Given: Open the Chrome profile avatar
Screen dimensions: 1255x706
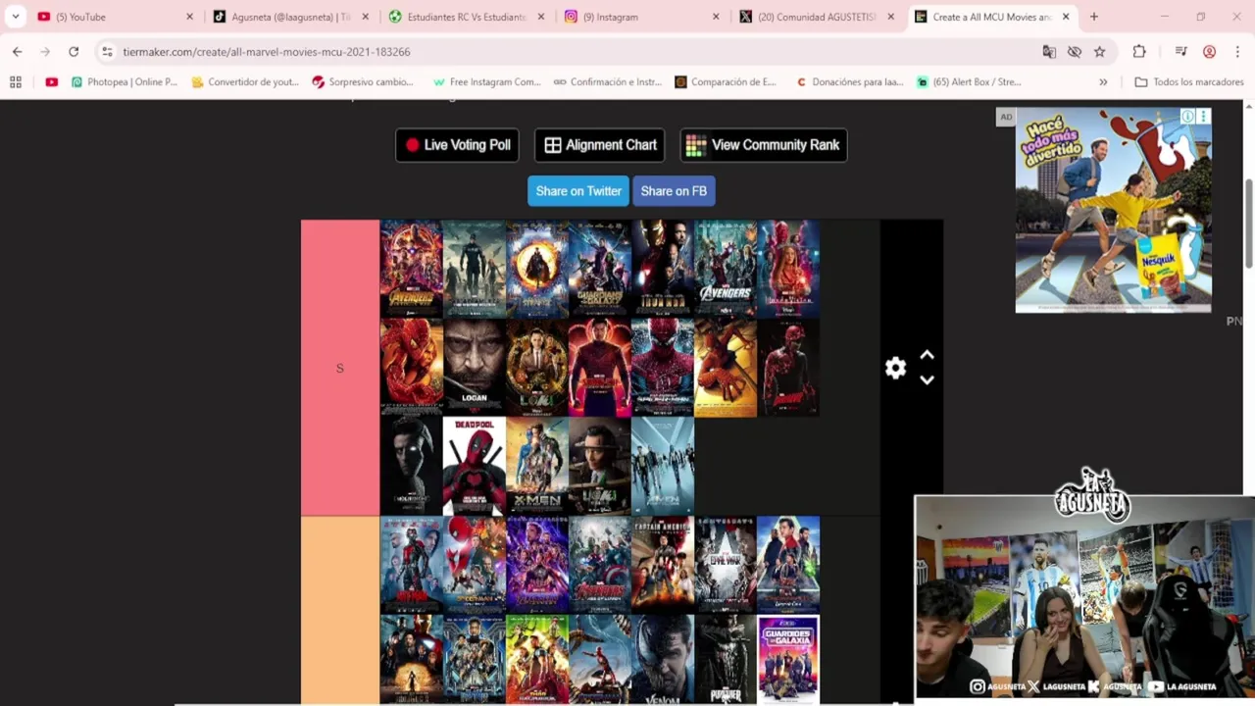Looking at the screenshot, I should [x=1209, y=52].
